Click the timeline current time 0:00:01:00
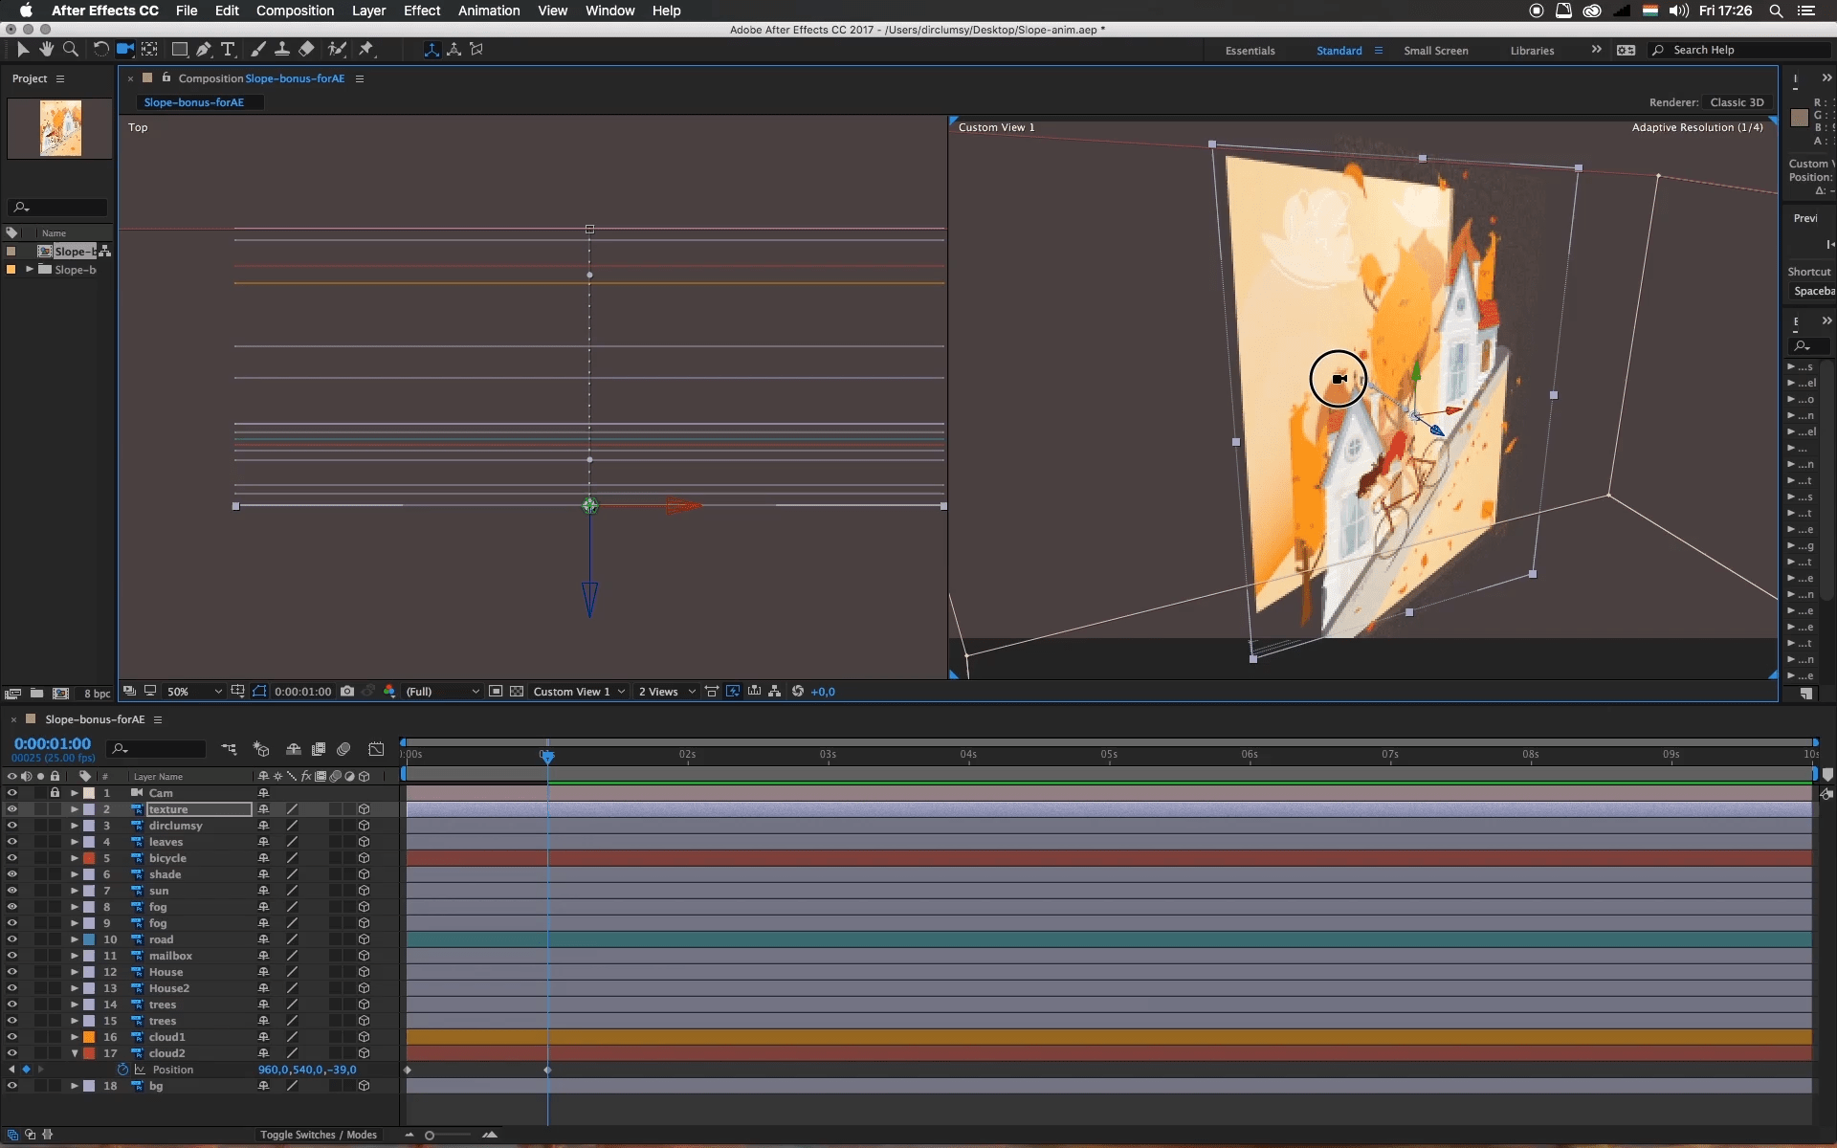This screenshot has width=1837, height=1148. (53, 743)
